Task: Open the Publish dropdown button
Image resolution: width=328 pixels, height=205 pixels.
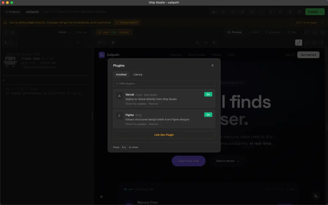Action: coord(315,12)
